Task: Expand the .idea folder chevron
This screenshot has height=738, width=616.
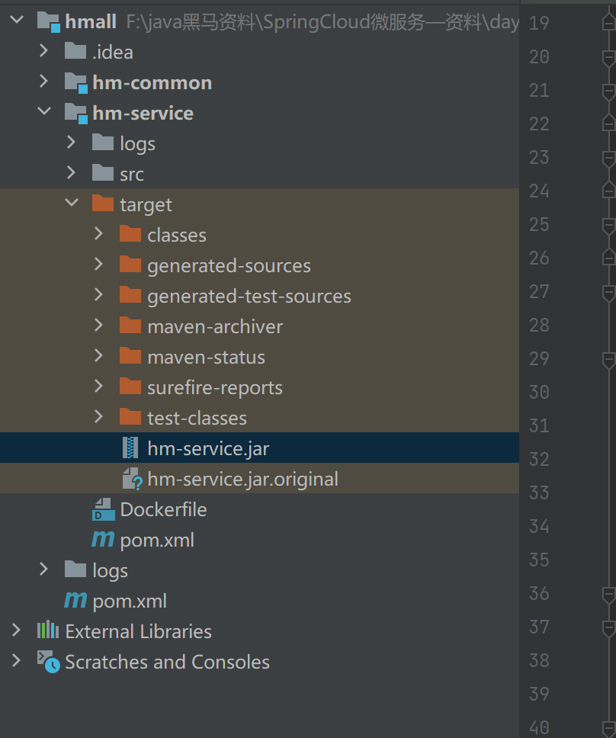Action: coord(43,50)
